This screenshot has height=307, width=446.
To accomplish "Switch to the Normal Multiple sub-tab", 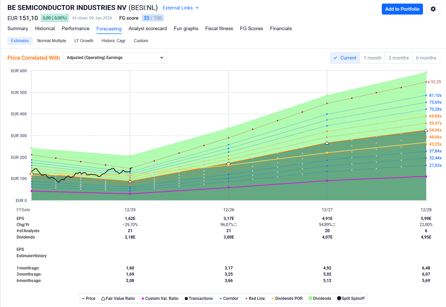I will [52, 41].
